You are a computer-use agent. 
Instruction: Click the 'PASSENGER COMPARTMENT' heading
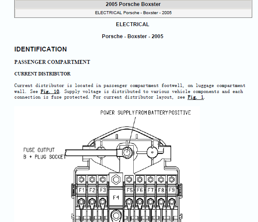52,62
